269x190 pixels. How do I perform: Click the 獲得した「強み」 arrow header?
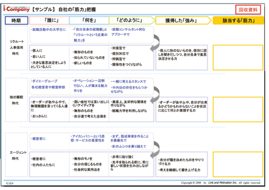[x=183, y=21]
